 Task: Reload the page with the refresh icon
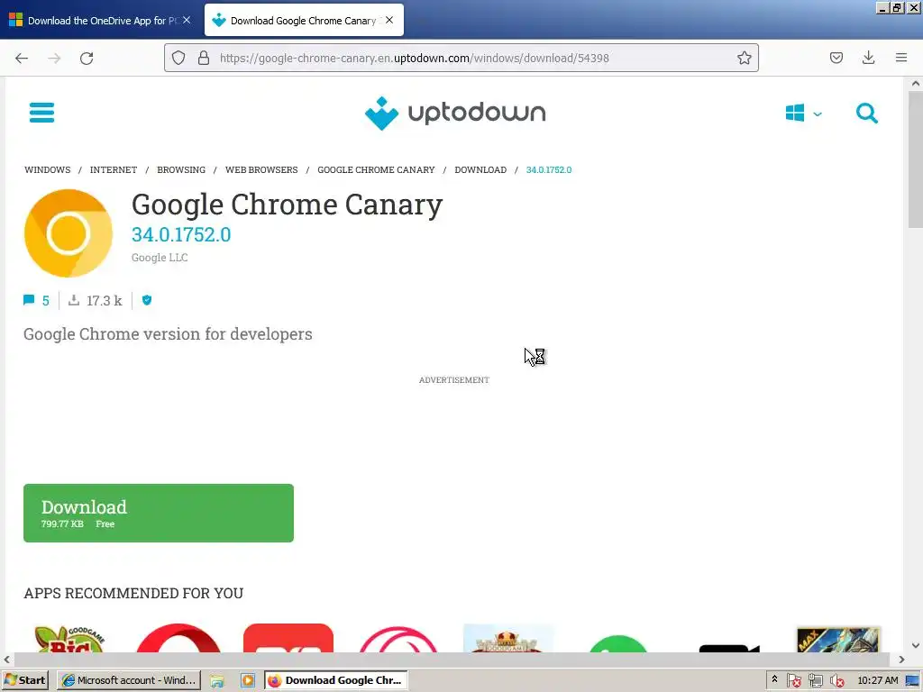(87, 58)
